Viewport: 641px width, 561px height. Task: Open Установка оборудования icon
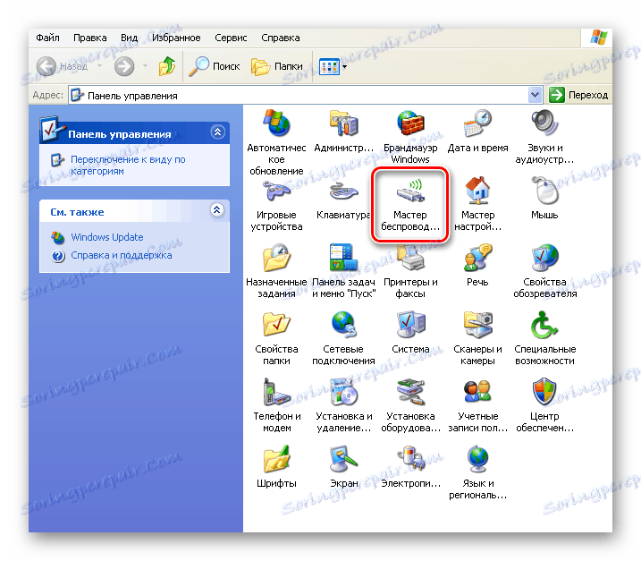coord(410,392)
